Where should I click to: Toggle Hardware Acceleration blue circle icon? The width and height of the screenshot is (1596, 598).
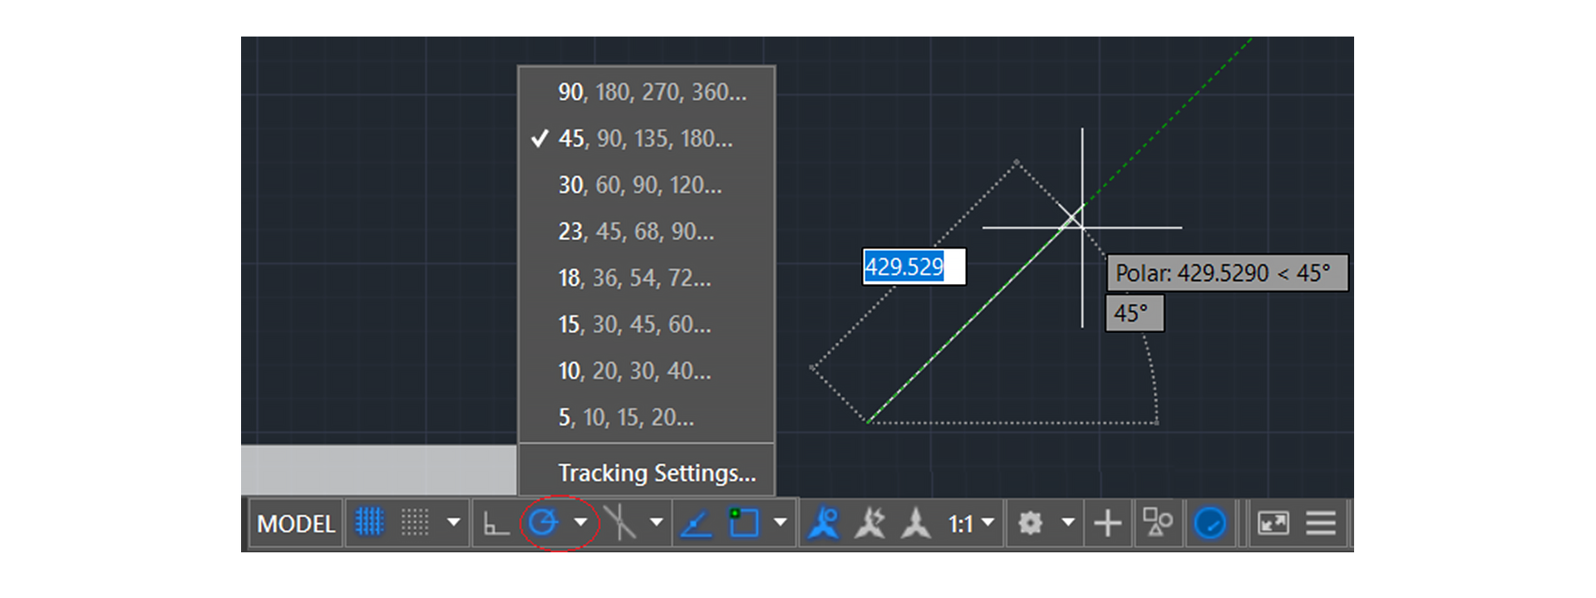pyautogui.click(x=1209, y=523)
